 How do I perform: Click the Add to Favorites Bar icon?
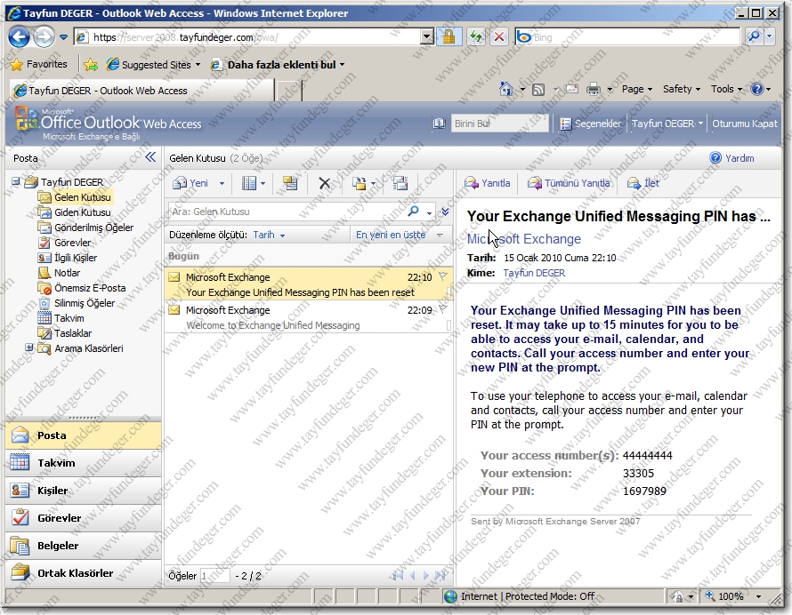(91, 64)
